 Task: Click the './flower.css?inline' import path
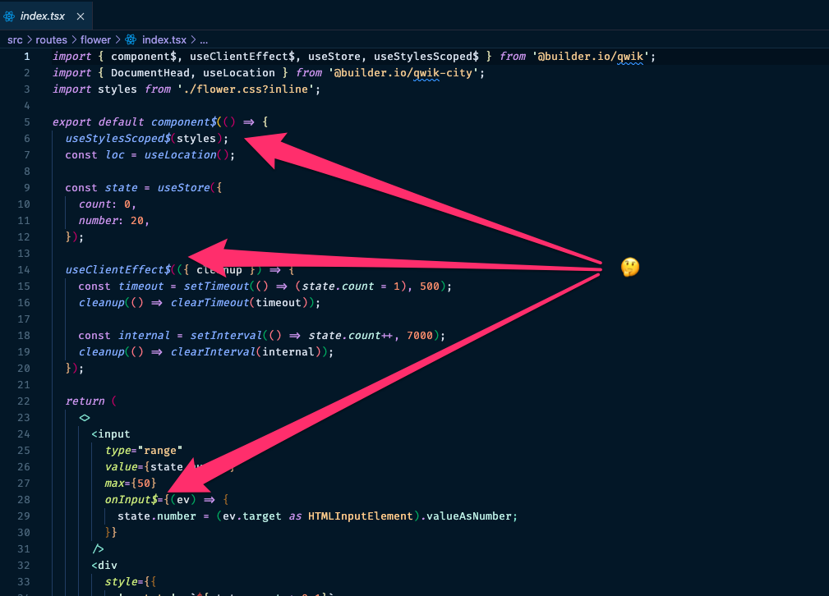[246, 89]
